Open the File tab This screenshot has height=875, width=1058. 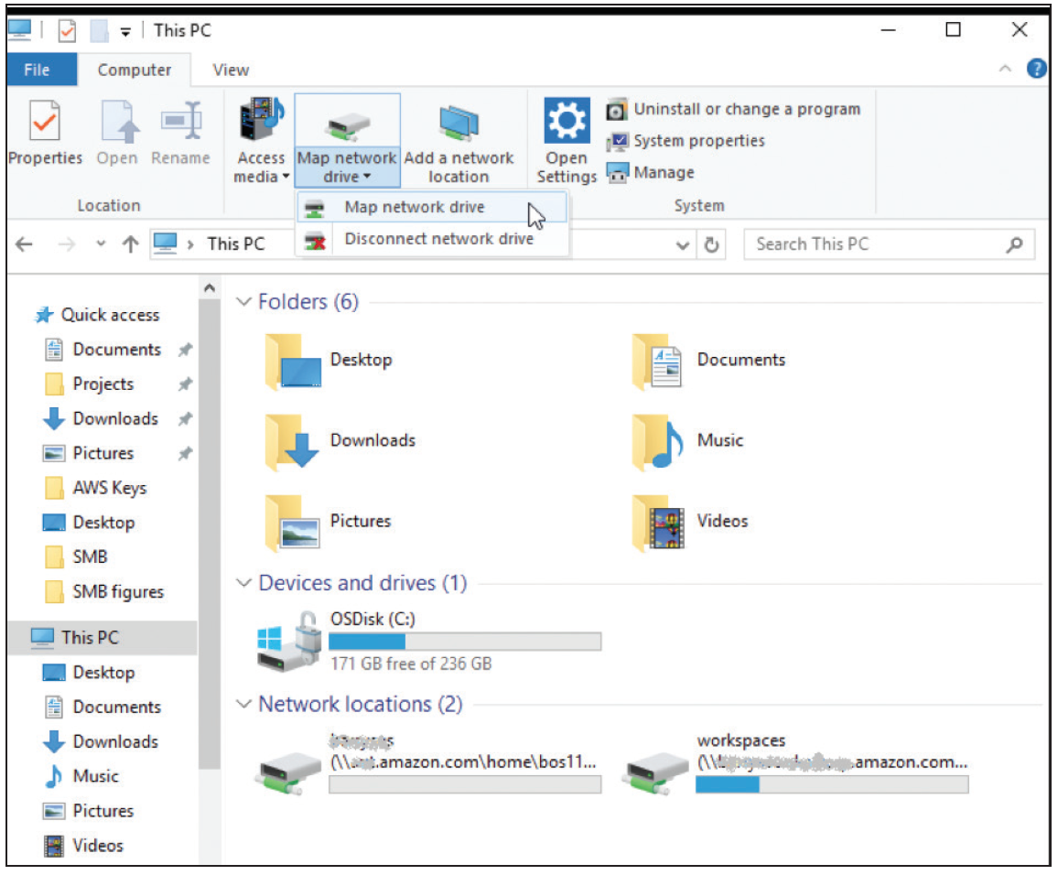(38, 70)
